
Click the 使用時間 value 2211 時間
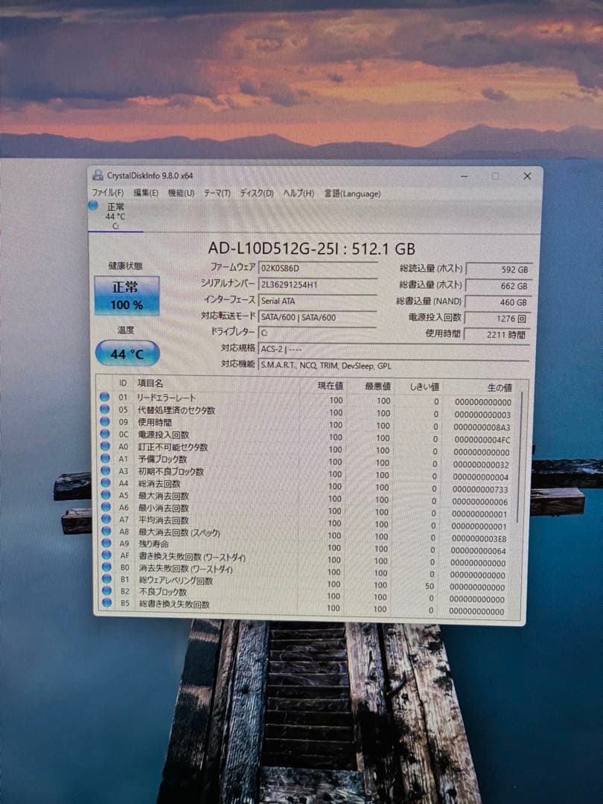click(x=497, y=335)
